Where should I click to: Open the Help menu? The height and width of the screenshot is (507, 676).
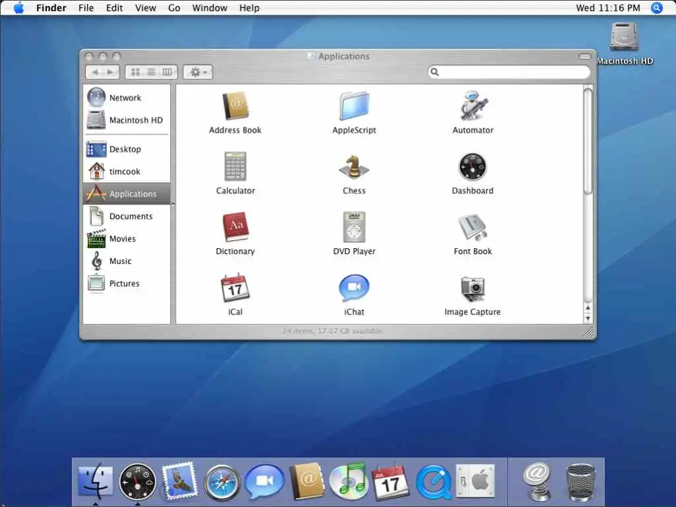(x=250, y=8)
